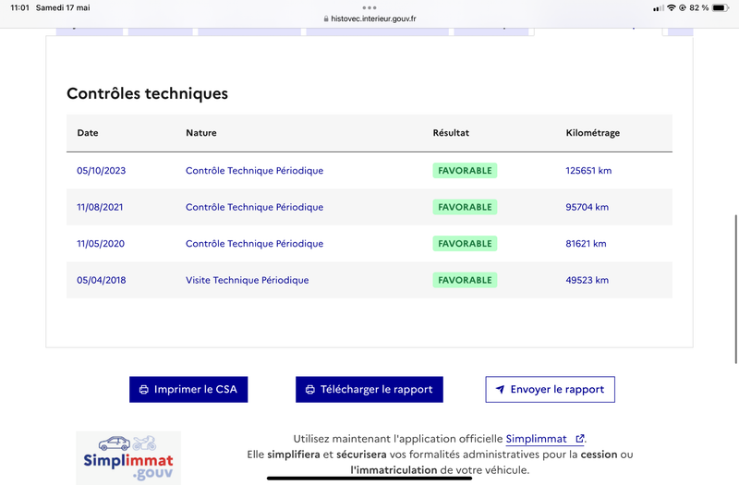Click the FAVORABLE badge in 05/04/2018 row
739x485 pixels.
pyautogui.click(x=465, y=280)
